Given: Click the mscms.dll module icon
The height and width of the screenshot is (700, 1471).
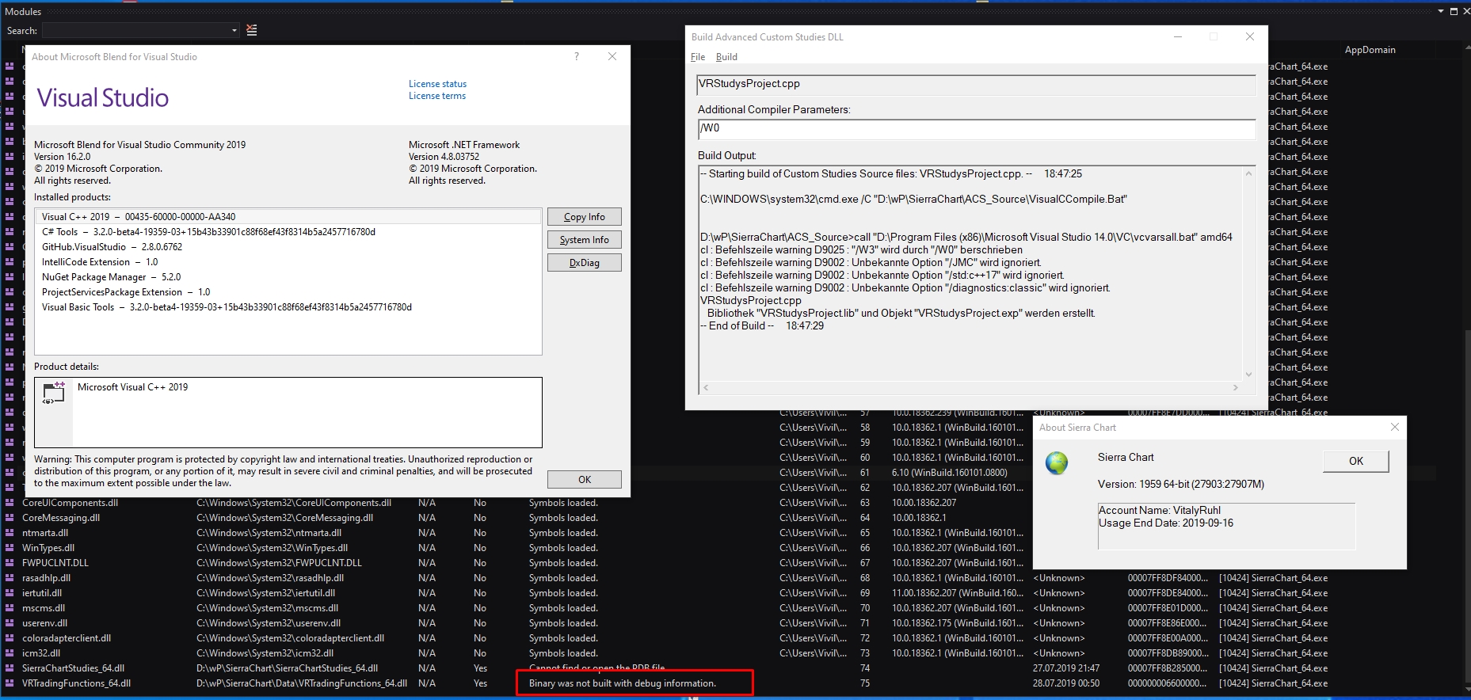Looking at the screenshot, I should coord(10,608).
